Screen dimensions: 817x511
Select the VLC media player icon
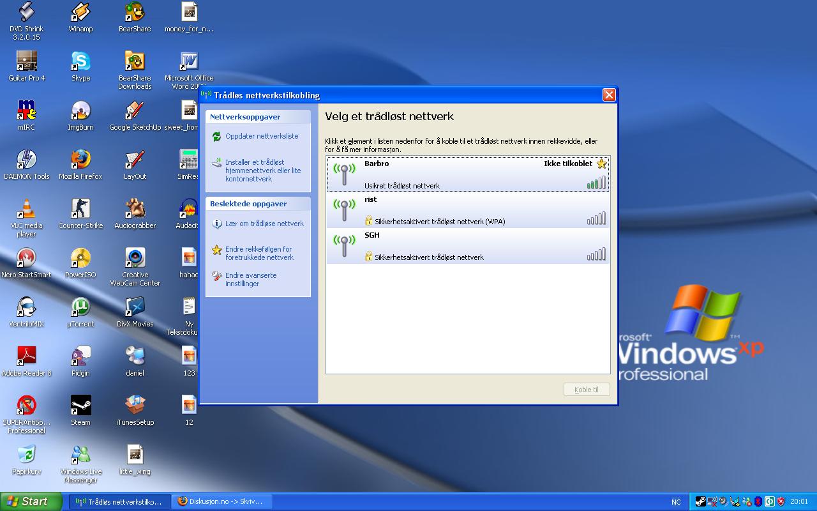(26, 218)
